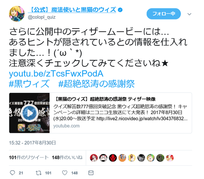
Task: Open 魔法使いと黒猫のウィズ account name
Action: 72,10
